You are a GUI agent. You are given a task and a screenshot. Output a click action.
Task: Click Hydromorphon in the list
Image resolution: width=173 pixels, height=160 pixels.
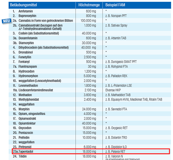point(28,76)
